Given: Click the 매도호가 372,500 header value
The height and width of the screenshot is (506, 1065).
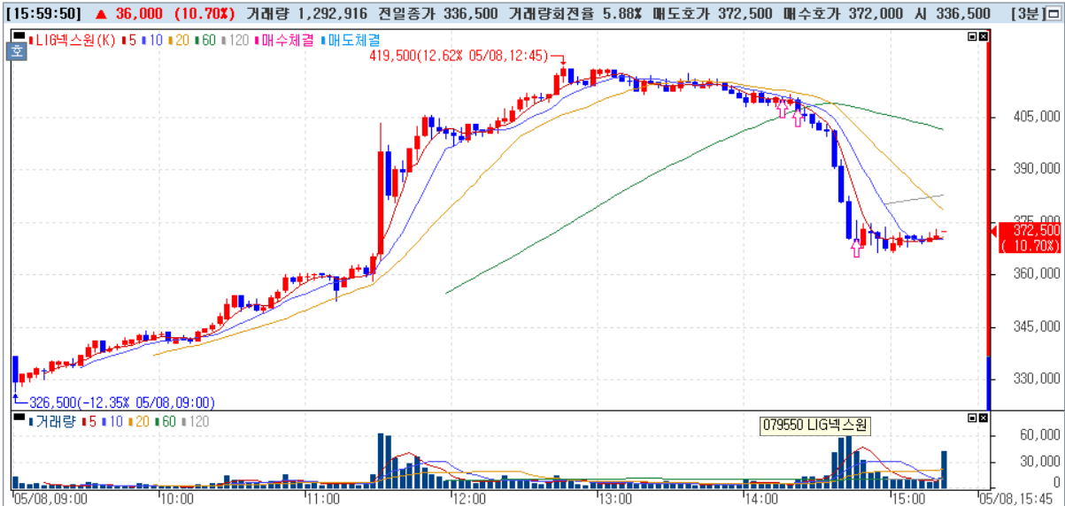Looking at the screenshot, I should click(x=714, y=14).
